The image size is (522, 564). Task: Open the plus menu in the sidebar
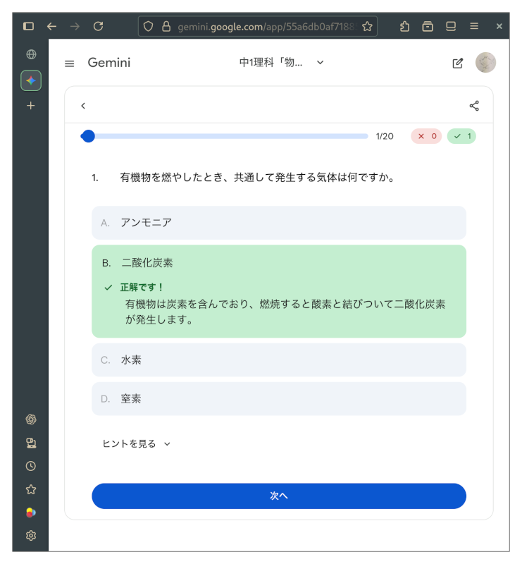point(31,106)
